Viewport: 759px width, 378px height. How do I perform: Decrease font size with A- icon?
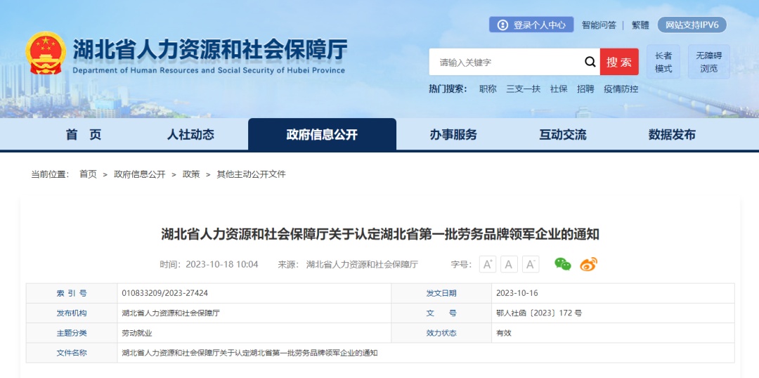pyautogui.click(x=531, y=264)
